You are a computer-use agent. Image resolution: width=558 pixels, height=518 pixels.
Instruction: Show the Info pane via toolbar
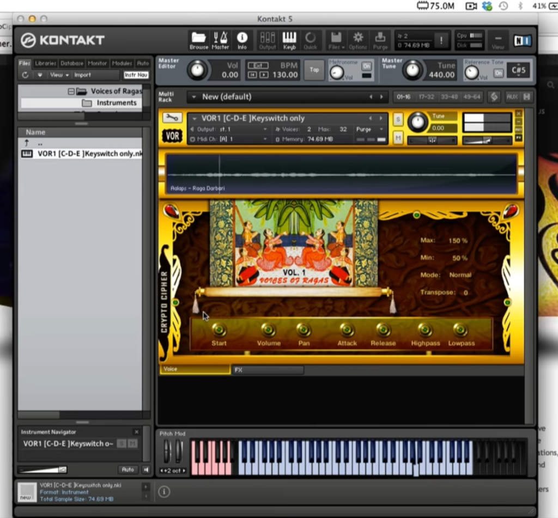242,40
